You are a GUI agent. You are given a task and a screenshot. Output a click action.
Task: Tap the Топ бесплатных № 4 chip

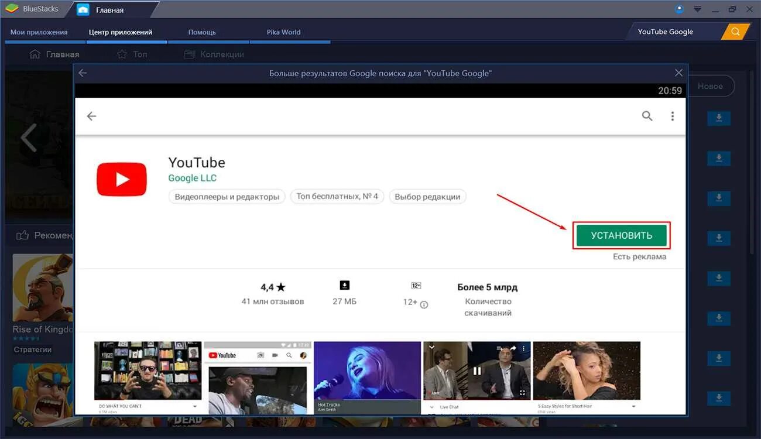(x=337, y=196)
